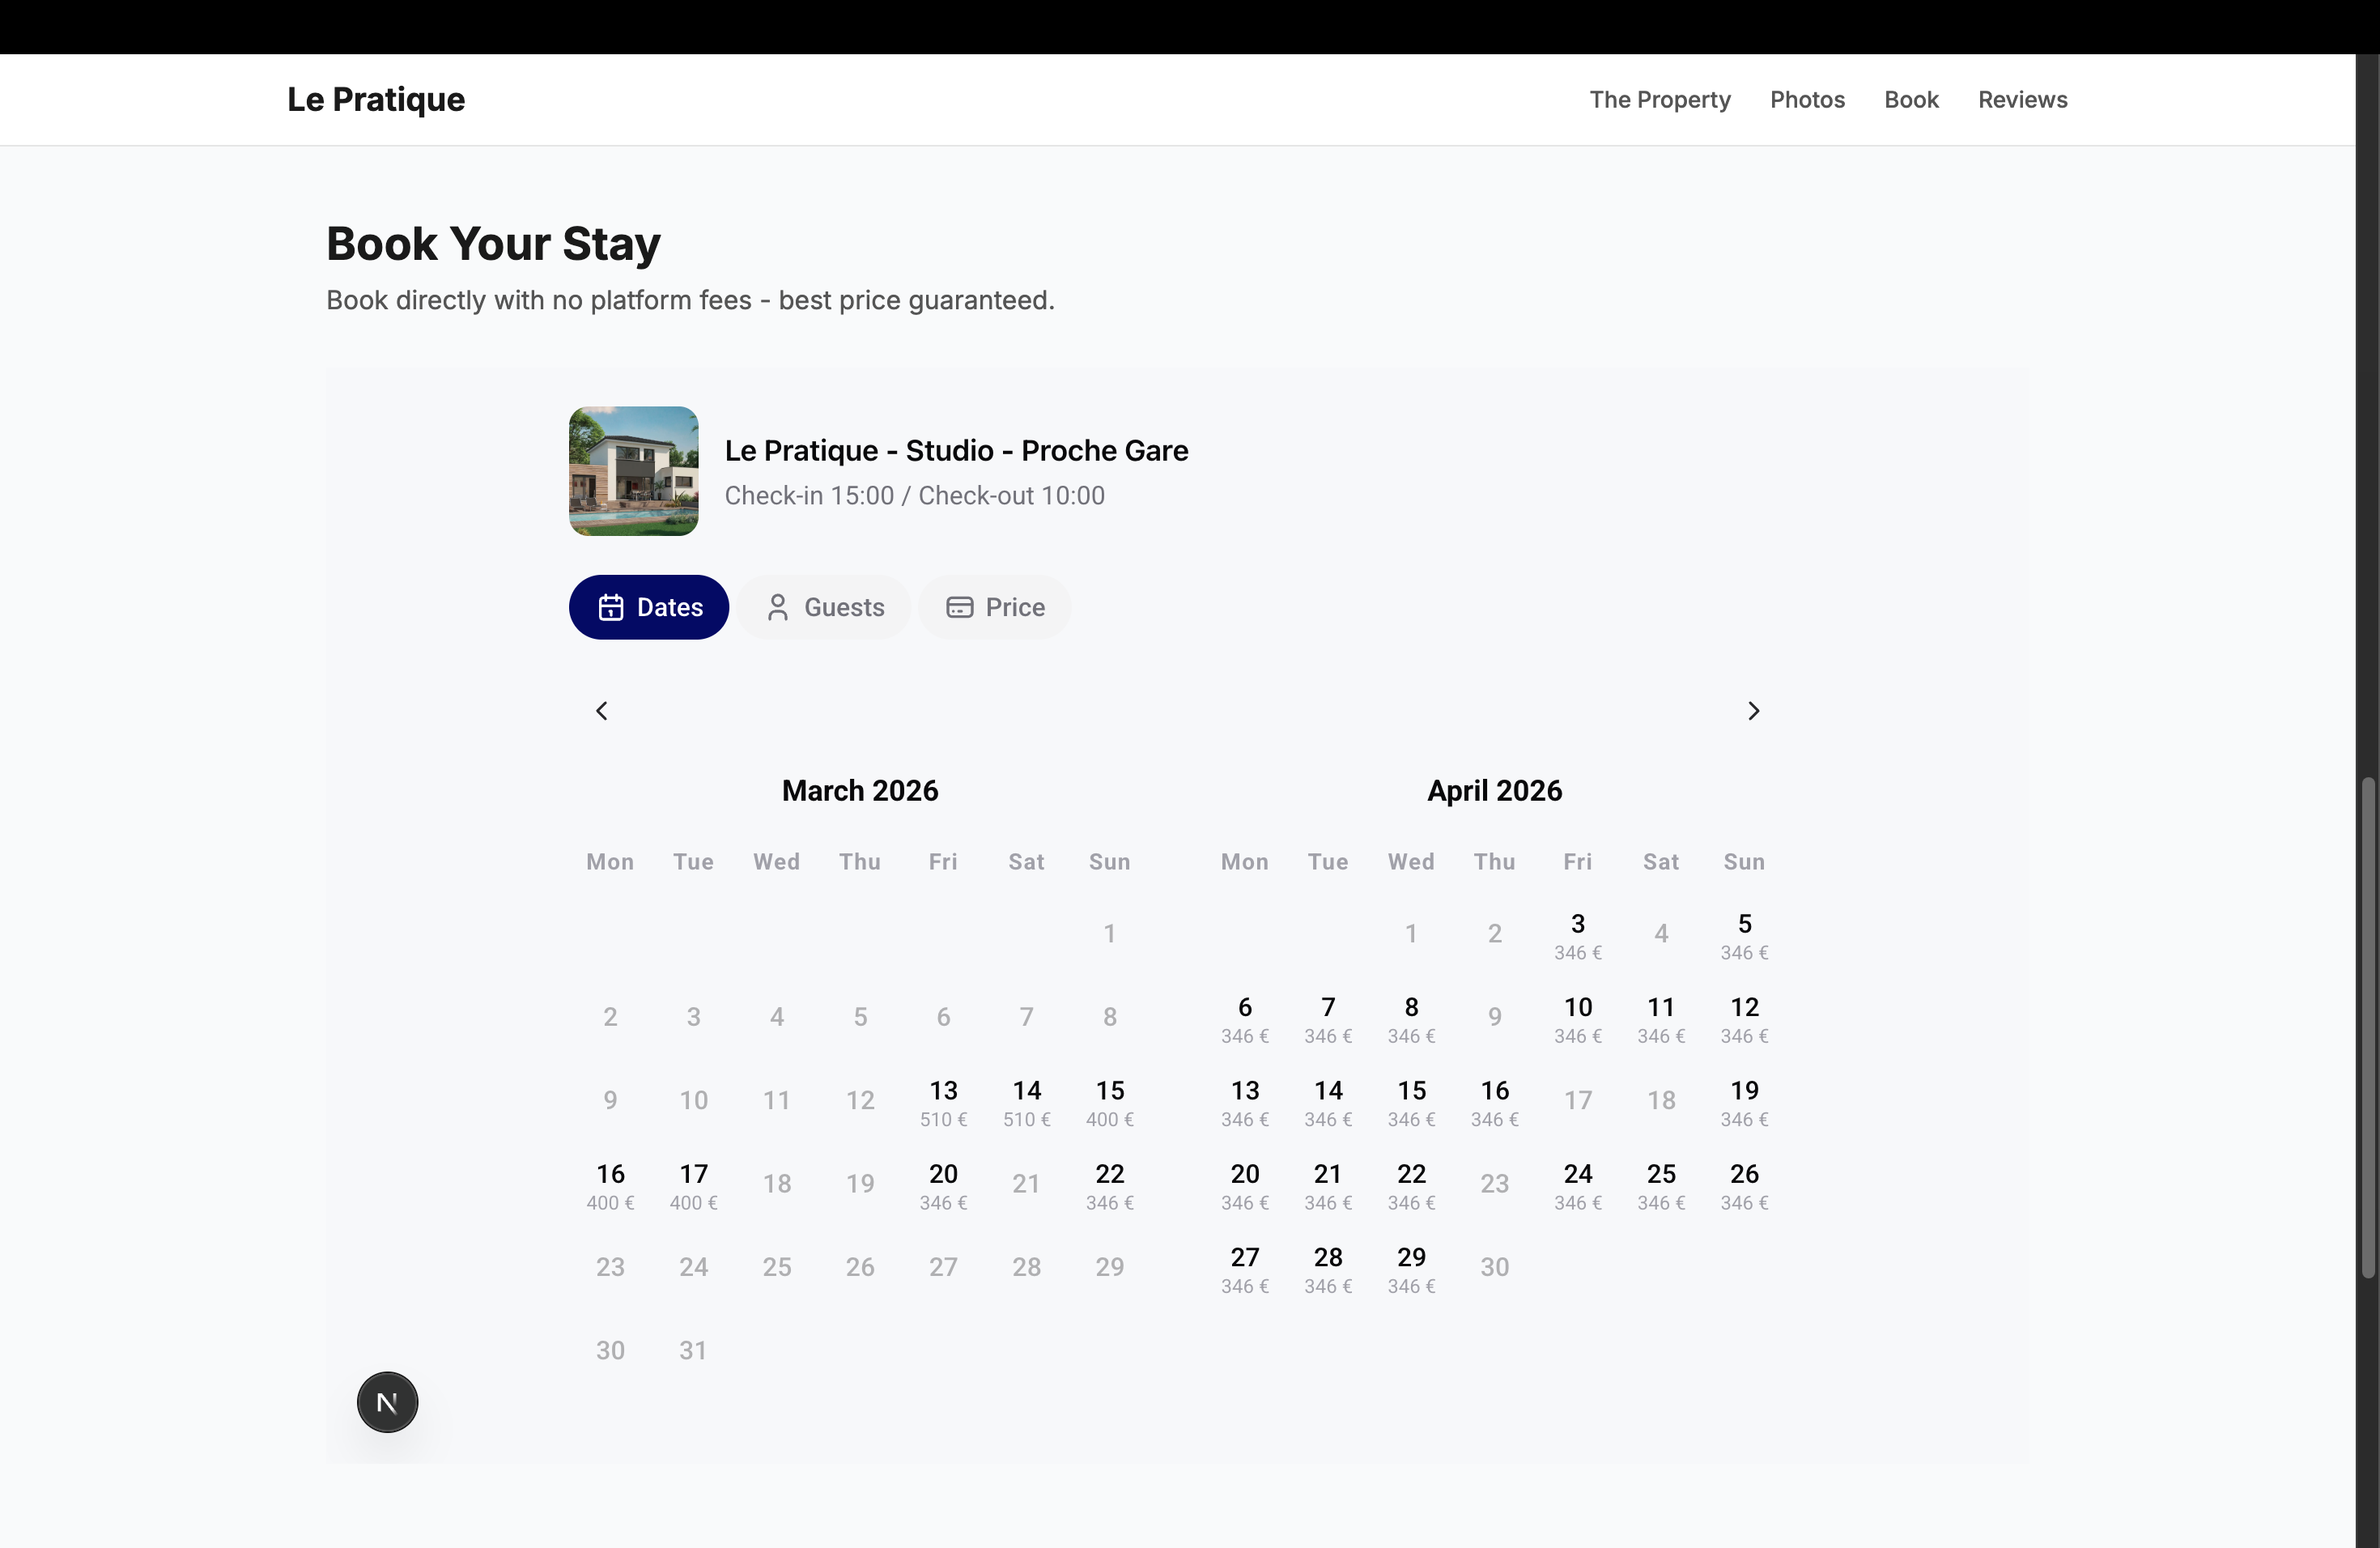This screenshot has width=2380, height=1548.
Task: Click the card icon in Price tab
Action: point(959,607)
